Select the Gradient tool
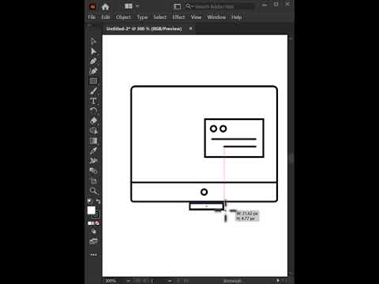Viewport: 379px width, 284px height. [x=93, y=141]
